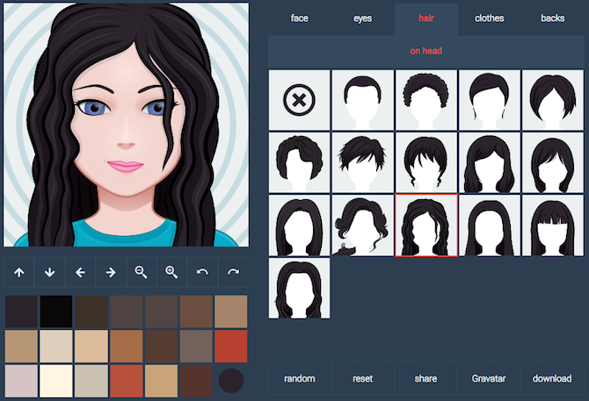Screen dimensions: 589x401
Task: Zoom out using the minus magnifier
Action: coord(141,273)
